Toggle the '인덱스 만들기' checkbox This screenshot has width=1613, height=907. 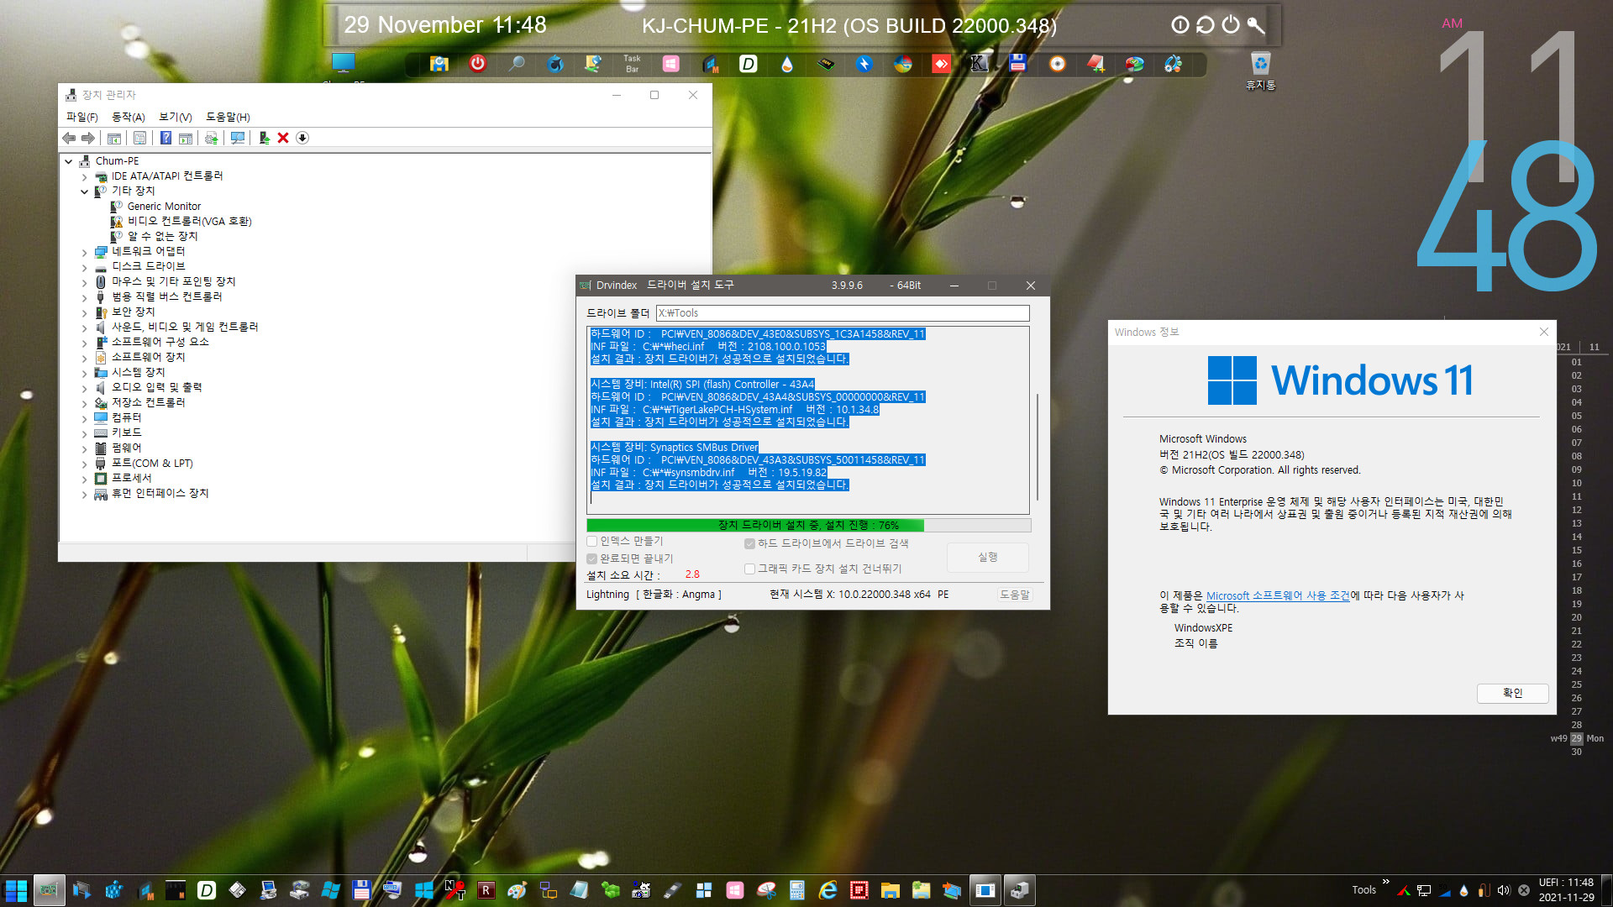point(591,541)
